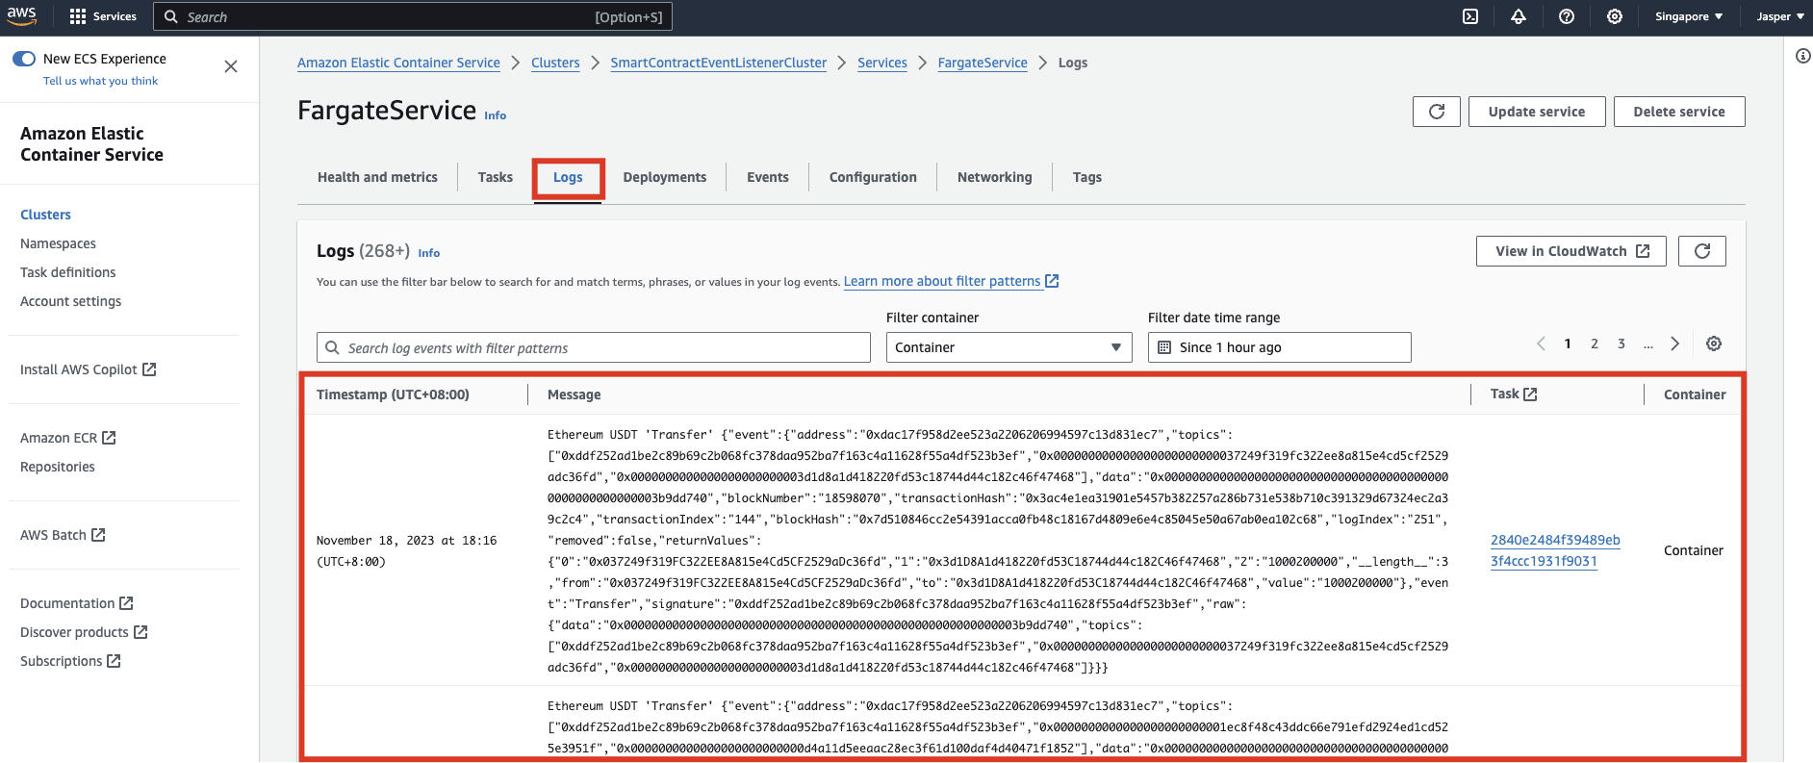Go to logs page 2
Image resolution: width=1813 pixels, height=763 pixels.
pos(1595,343)
